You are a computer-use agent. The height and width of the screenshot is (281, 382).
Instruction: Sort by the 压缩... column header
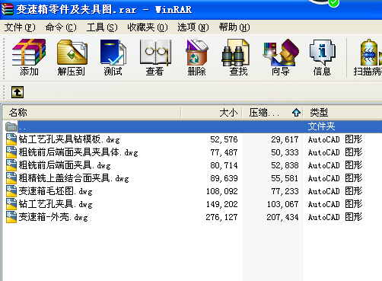click(x=272, y=113)
